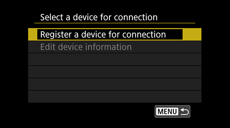Click the yellow underline beneath the title

[x=115, y=23]
